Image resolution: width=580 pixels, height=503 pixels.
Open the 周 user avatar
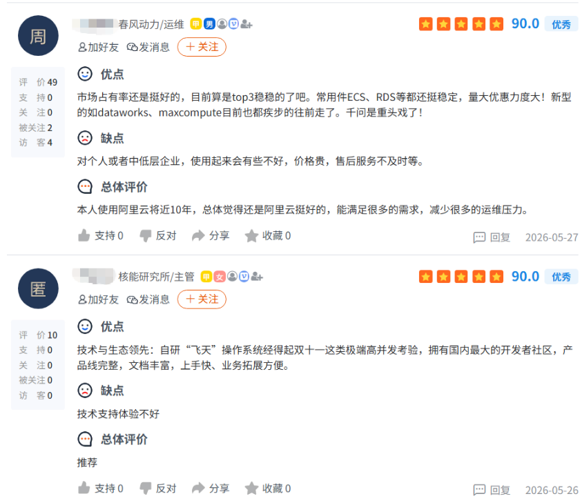click(x=38, y=36)
